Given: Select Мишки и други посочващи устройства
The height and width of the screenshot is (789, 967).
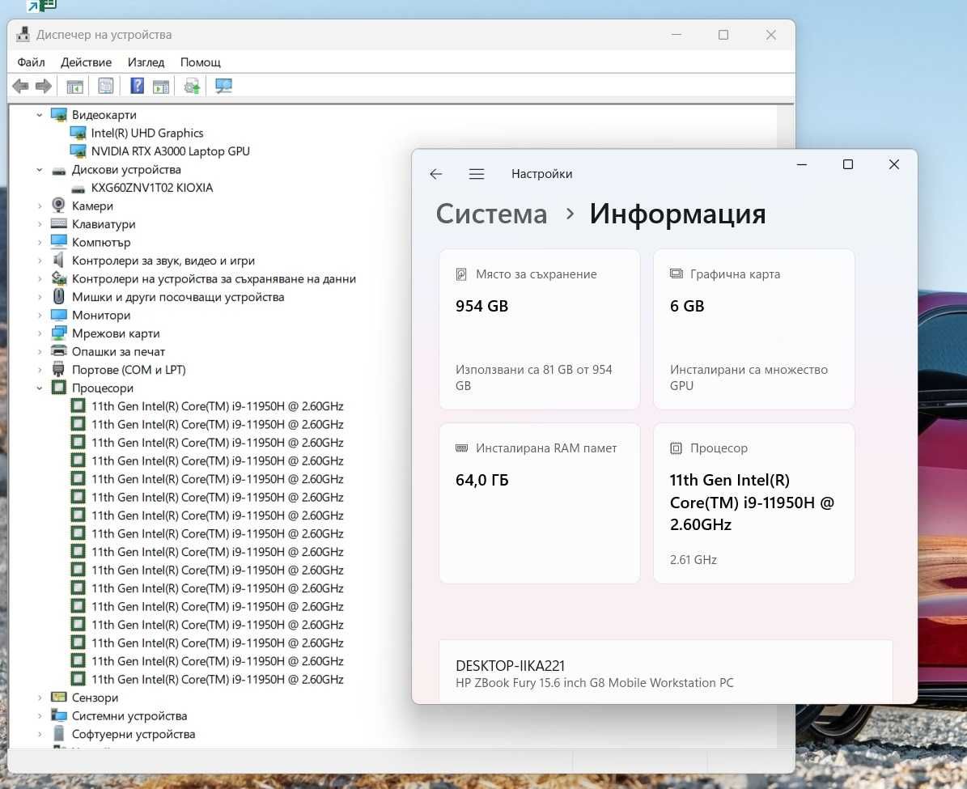Looking at the screenshot, I should [177, 297].
